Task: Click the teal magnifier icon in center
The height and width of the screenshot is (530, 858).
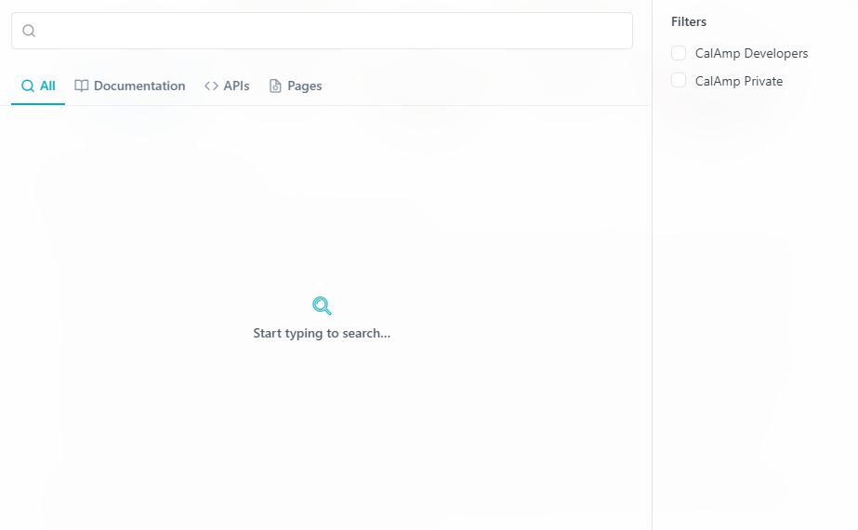Action: click(322, 306)
